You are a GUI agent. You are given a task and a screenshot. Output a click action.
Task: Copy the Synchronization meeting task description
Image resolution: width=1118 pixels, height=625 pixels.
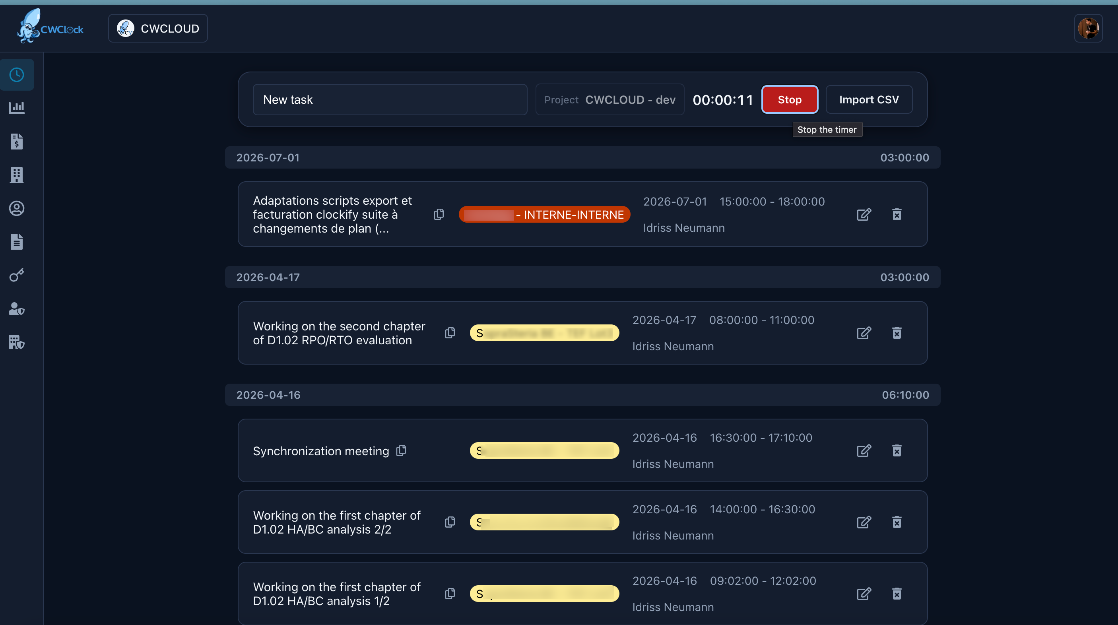tap(402, 450)
